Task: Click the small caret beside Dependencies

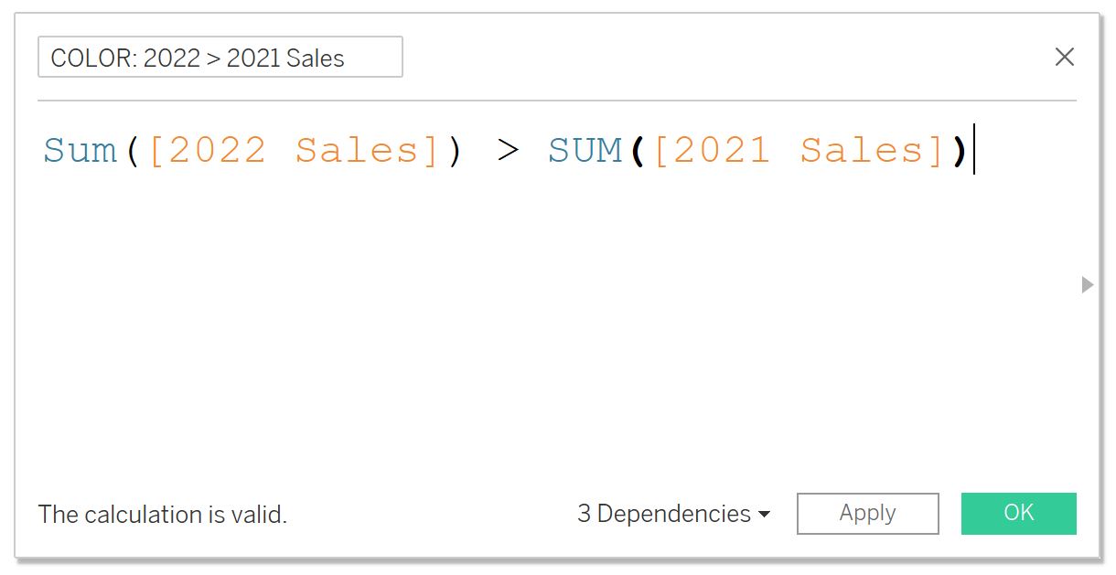Action: pyautogui.click(x=764, y=515)
